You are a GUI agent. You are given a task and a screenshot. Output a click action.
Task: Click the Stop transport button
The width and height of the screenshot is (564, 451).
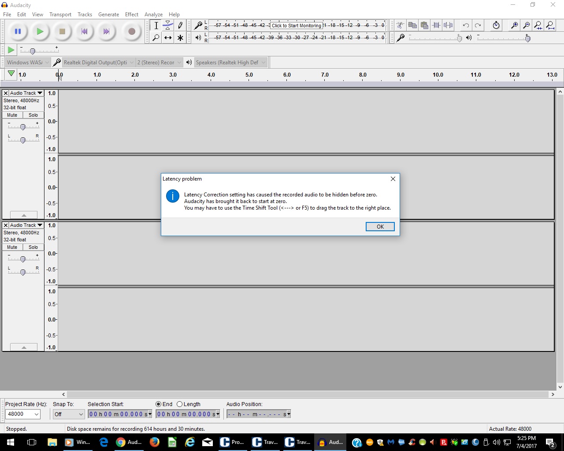coord(62,31)
